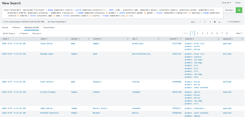Sort by the country column header
Viewport: 245px width, 117px height.
(97, 39)
